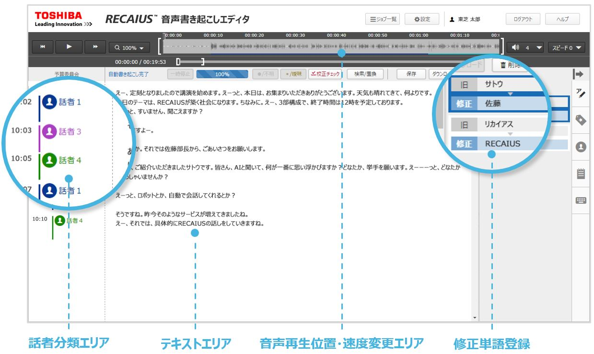The height and width of the screenshot is (354, 594).
Task: Open the speaker person icon in right sidebar
Action: pyautogui.click(x=581, y=147)
